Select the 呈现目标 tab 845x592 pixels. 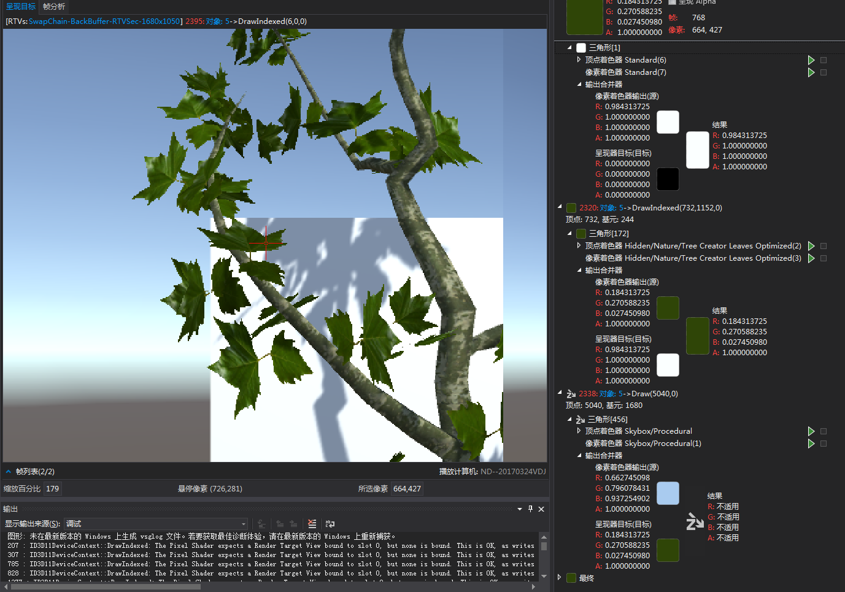tap(20, 7)
